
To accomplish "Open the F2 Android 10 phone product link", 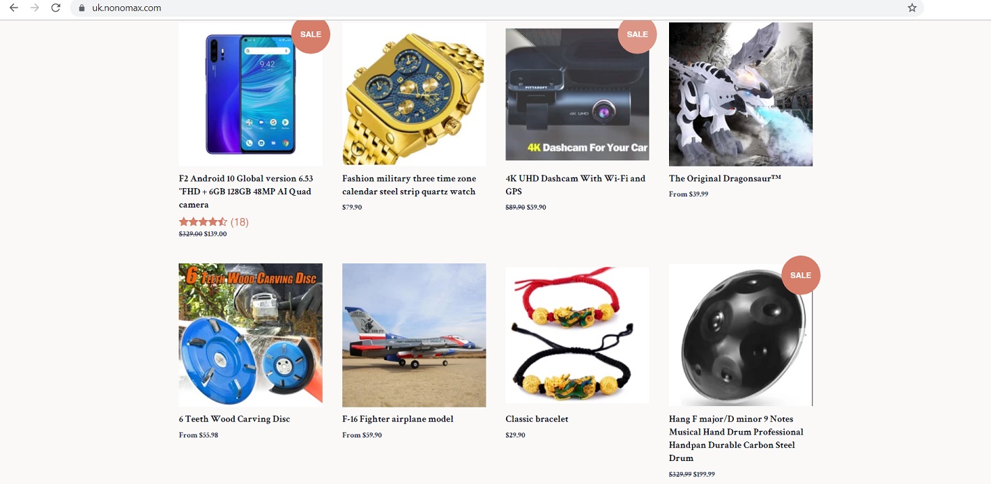I will 246,192.
